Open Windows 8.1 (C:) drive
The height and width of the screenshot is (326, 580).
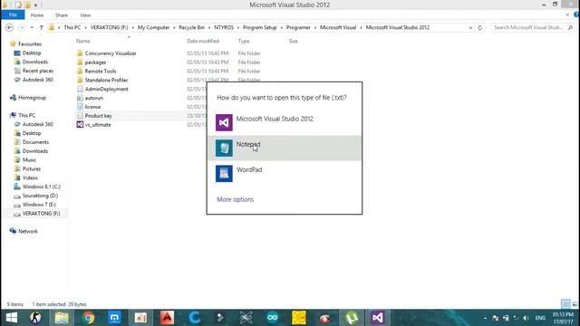click(41, 187)
